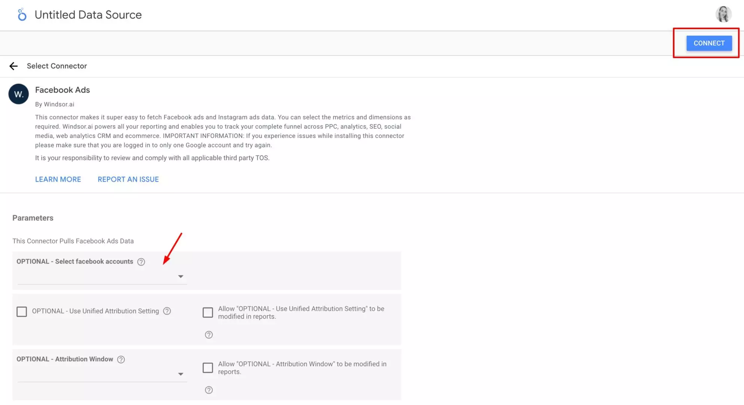Check Allow Attribution Window to be modified

[x=208, y=368]
